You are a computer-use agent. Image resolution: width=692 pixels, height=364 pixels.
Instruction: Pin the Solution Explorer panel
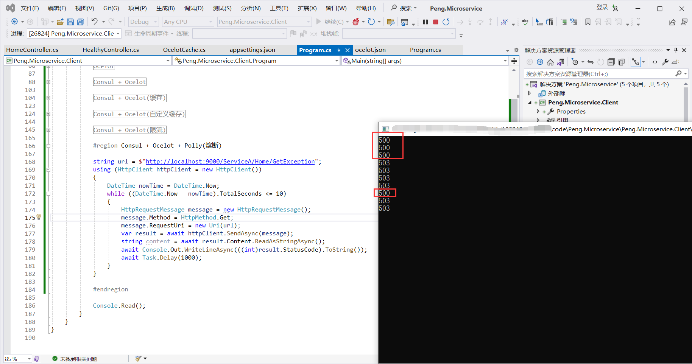(x=676, y=50)
